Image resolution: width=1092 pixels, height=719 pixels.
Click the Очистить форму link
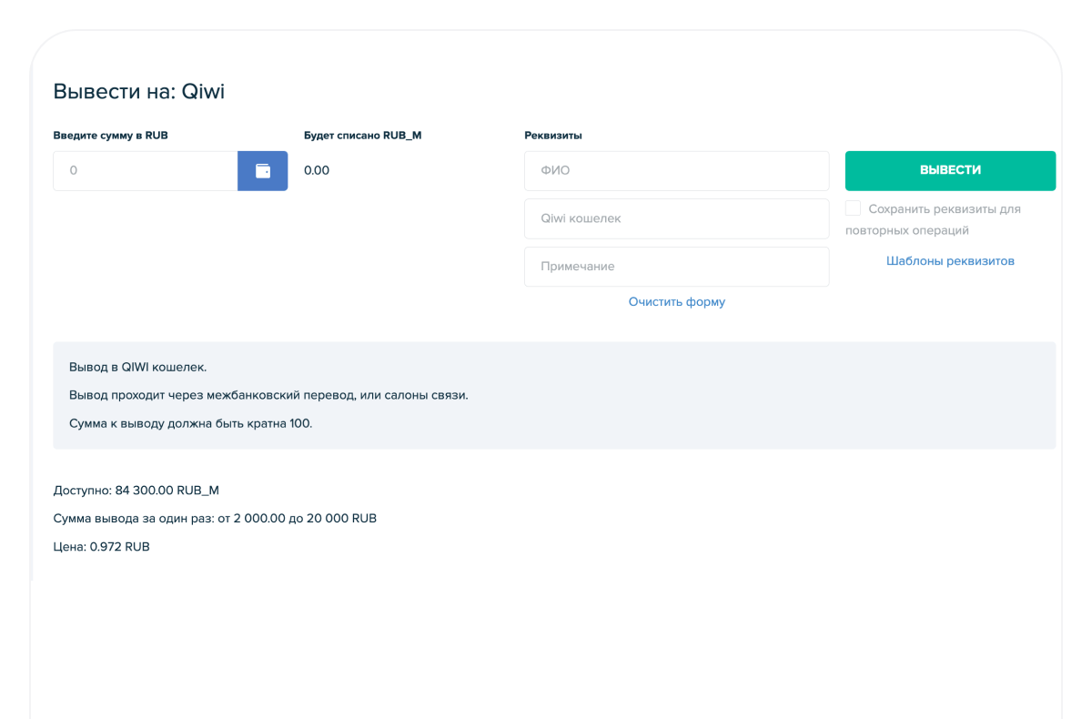(676, 301)
